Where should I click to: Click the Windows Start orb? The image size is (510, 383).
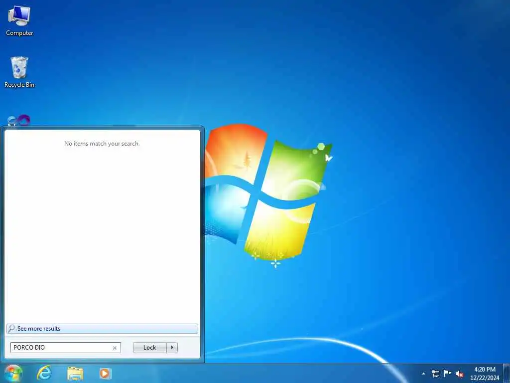click(x=13, y=373)
